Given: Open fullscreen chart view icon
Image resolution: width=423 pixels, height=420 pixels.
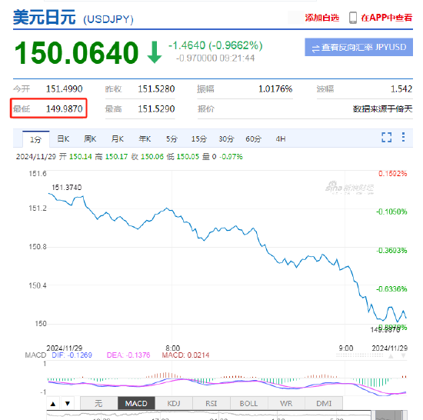Looking at the screenshot, I should pyautogui.click(x=386, y=137).
